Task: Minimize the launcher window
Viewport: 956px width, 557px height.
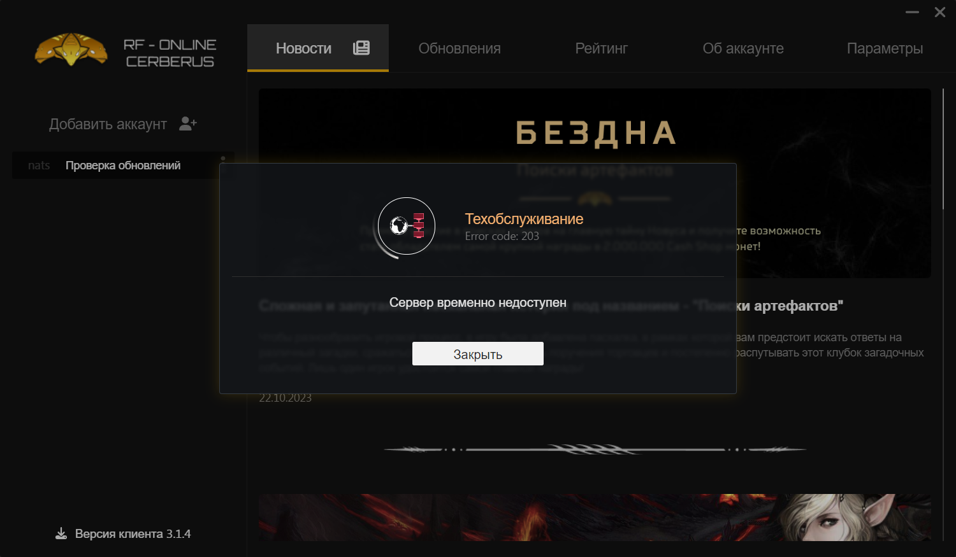Action: click(913, 12)
